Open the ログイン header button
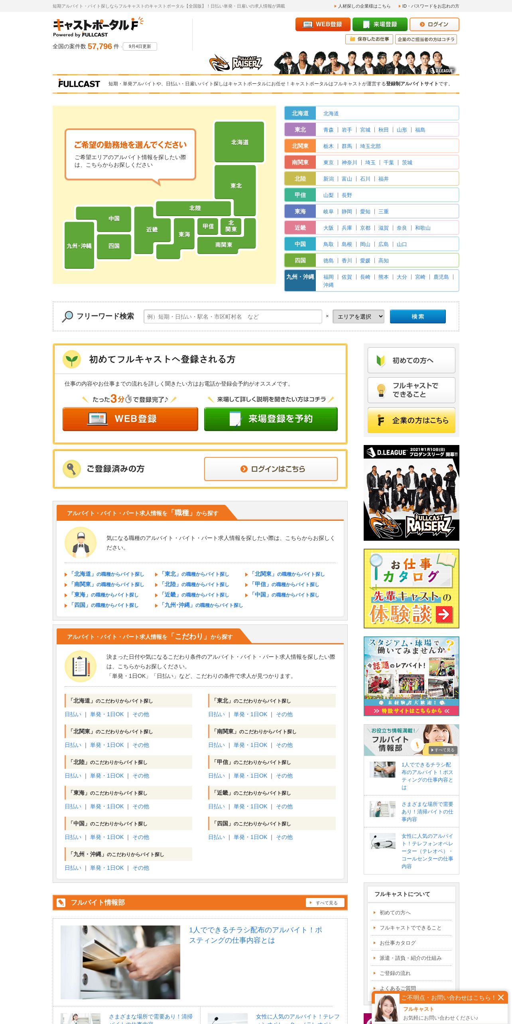Viewport: 512px width, 1024px height. coord(434,24)
